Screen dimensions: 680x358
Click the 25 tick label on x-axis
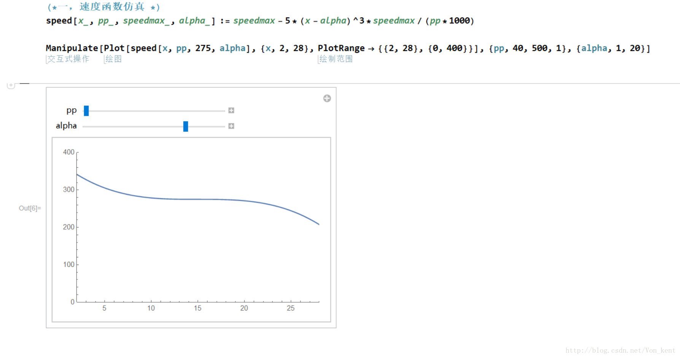291,308
